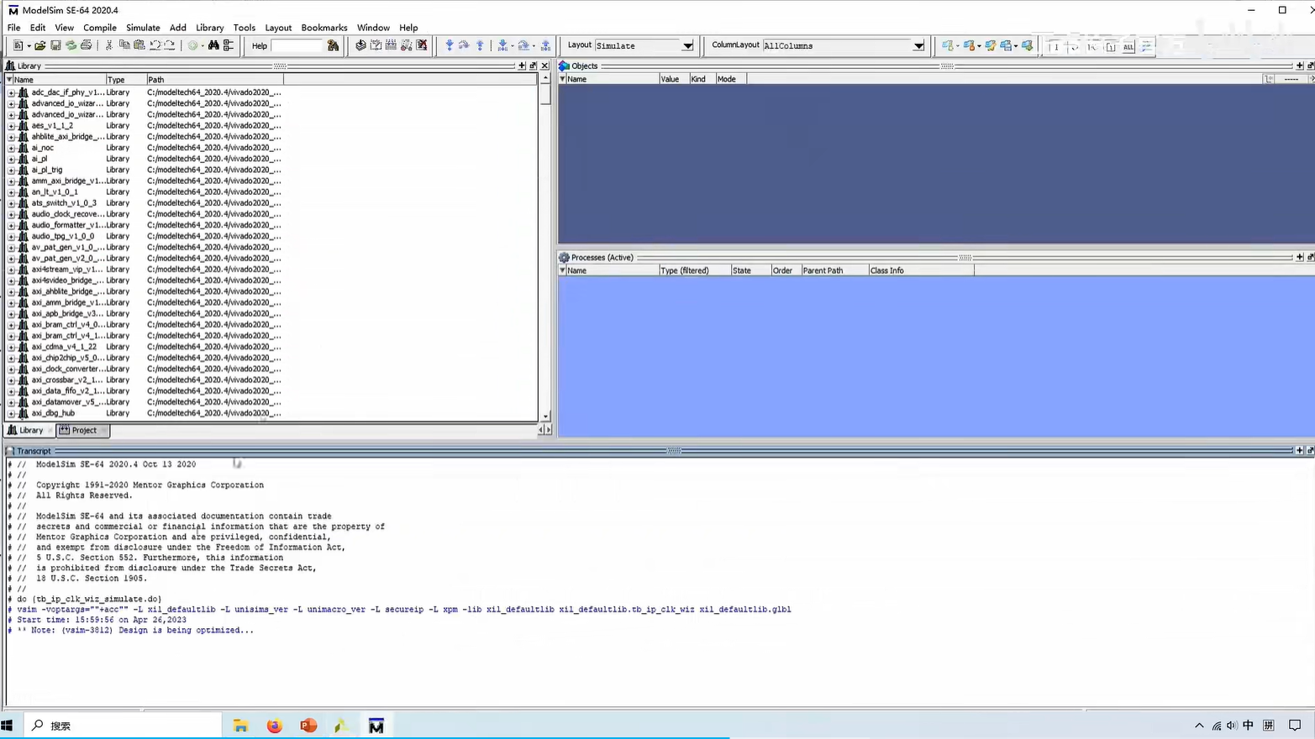Click the Undo toolbar icon
This screenshot has width=1315, height=739.
[155, 45]
